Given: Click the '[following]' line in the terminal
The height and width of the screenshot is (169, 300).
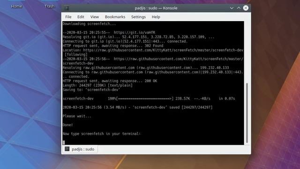Looking at the screenshot, I should [x=76, y=54].
